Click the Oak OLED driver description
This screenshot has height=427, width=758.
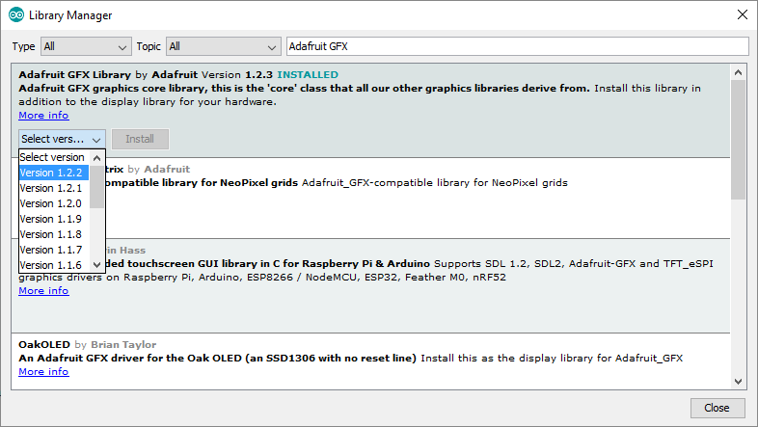pos(350,359)
